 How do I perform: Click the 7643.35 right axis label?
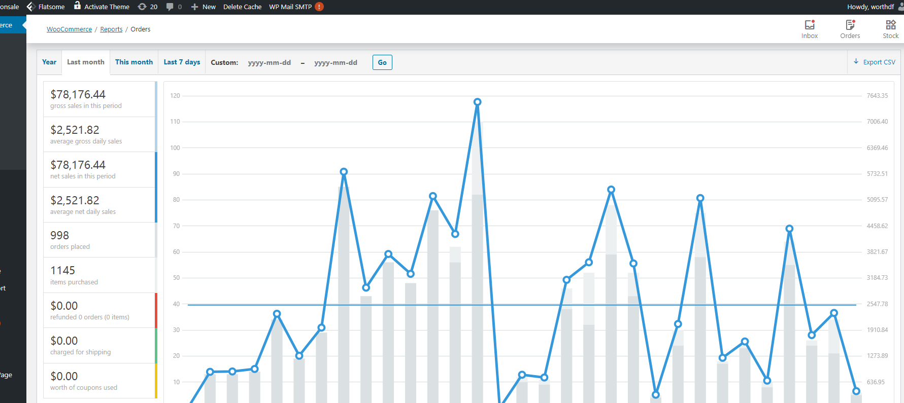(x=877, y=95)
